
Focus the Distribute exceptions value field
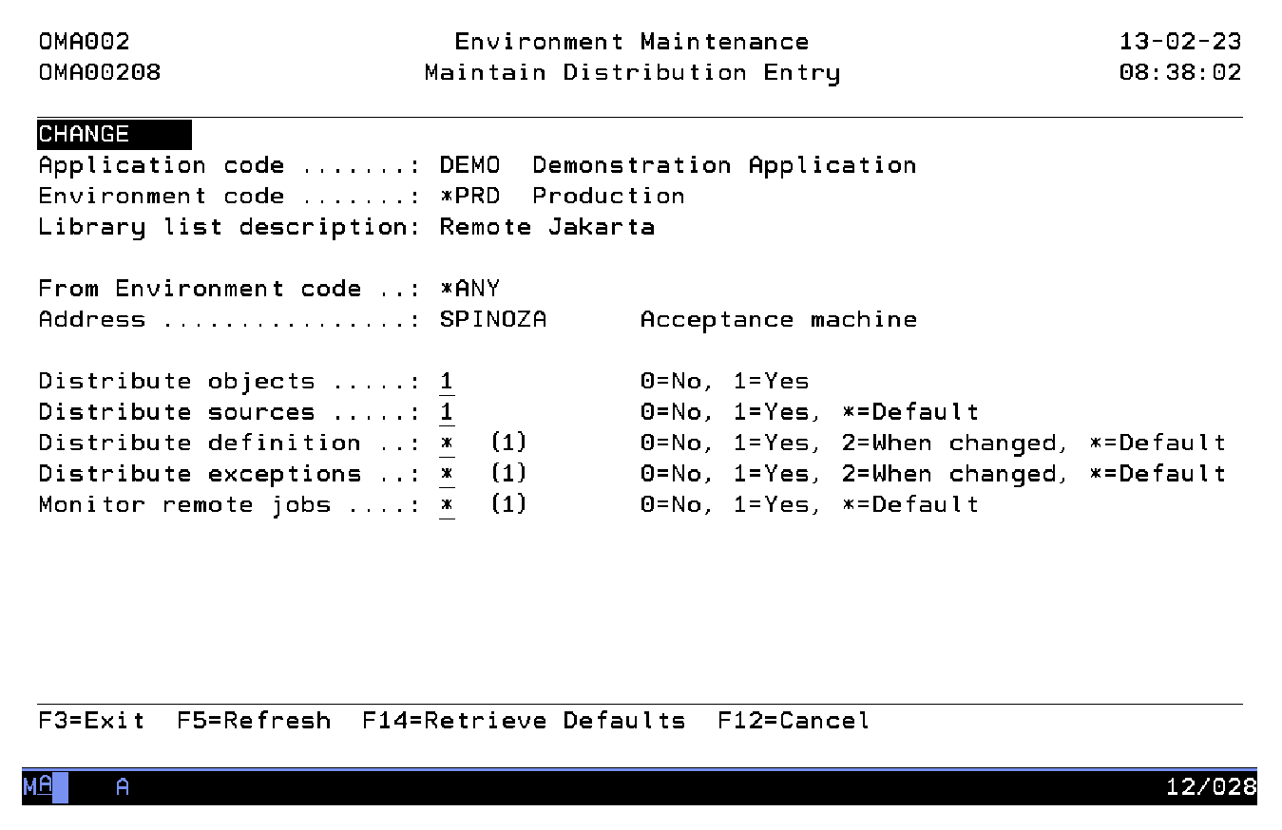click(447, 474)
